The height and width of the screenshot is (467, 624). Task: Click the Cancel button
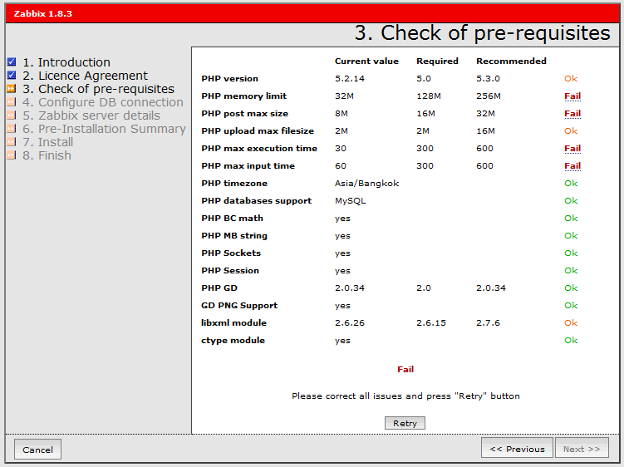[x=37, y=450]
